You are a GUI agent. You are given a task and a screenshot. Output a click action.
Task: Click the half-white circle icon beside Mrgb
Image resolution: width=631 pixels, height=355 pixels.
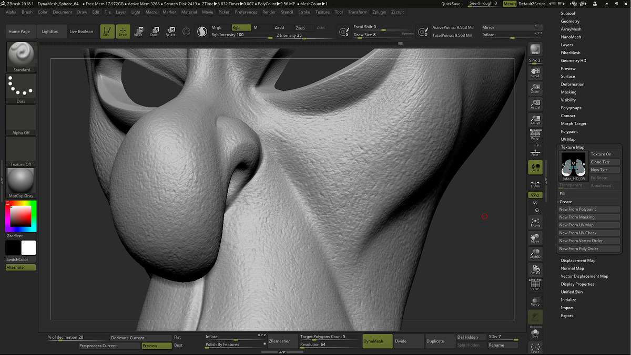pyautogui.click(x=202, y=32)
